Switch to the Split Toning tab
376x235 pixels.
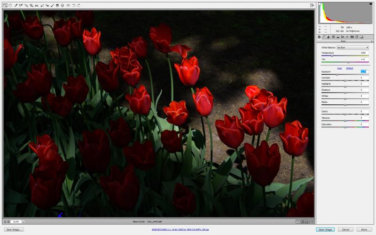(338, 37)
